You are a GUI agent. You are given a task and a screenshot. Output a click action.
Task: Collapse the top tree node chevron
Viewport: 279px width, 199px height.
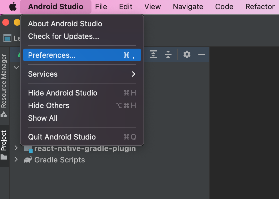click(x=16, y=68)
